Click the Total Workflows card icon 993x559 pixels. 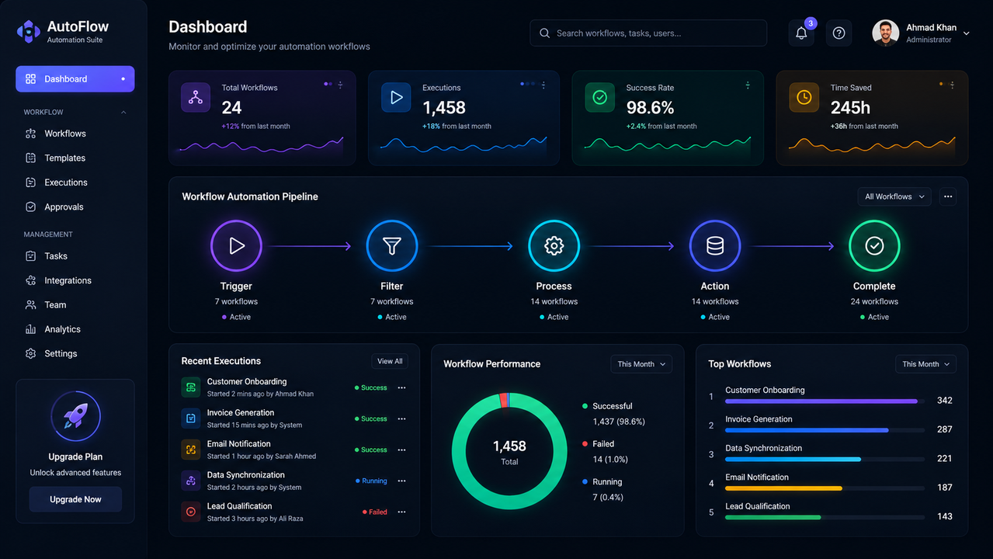click(196, 98)
